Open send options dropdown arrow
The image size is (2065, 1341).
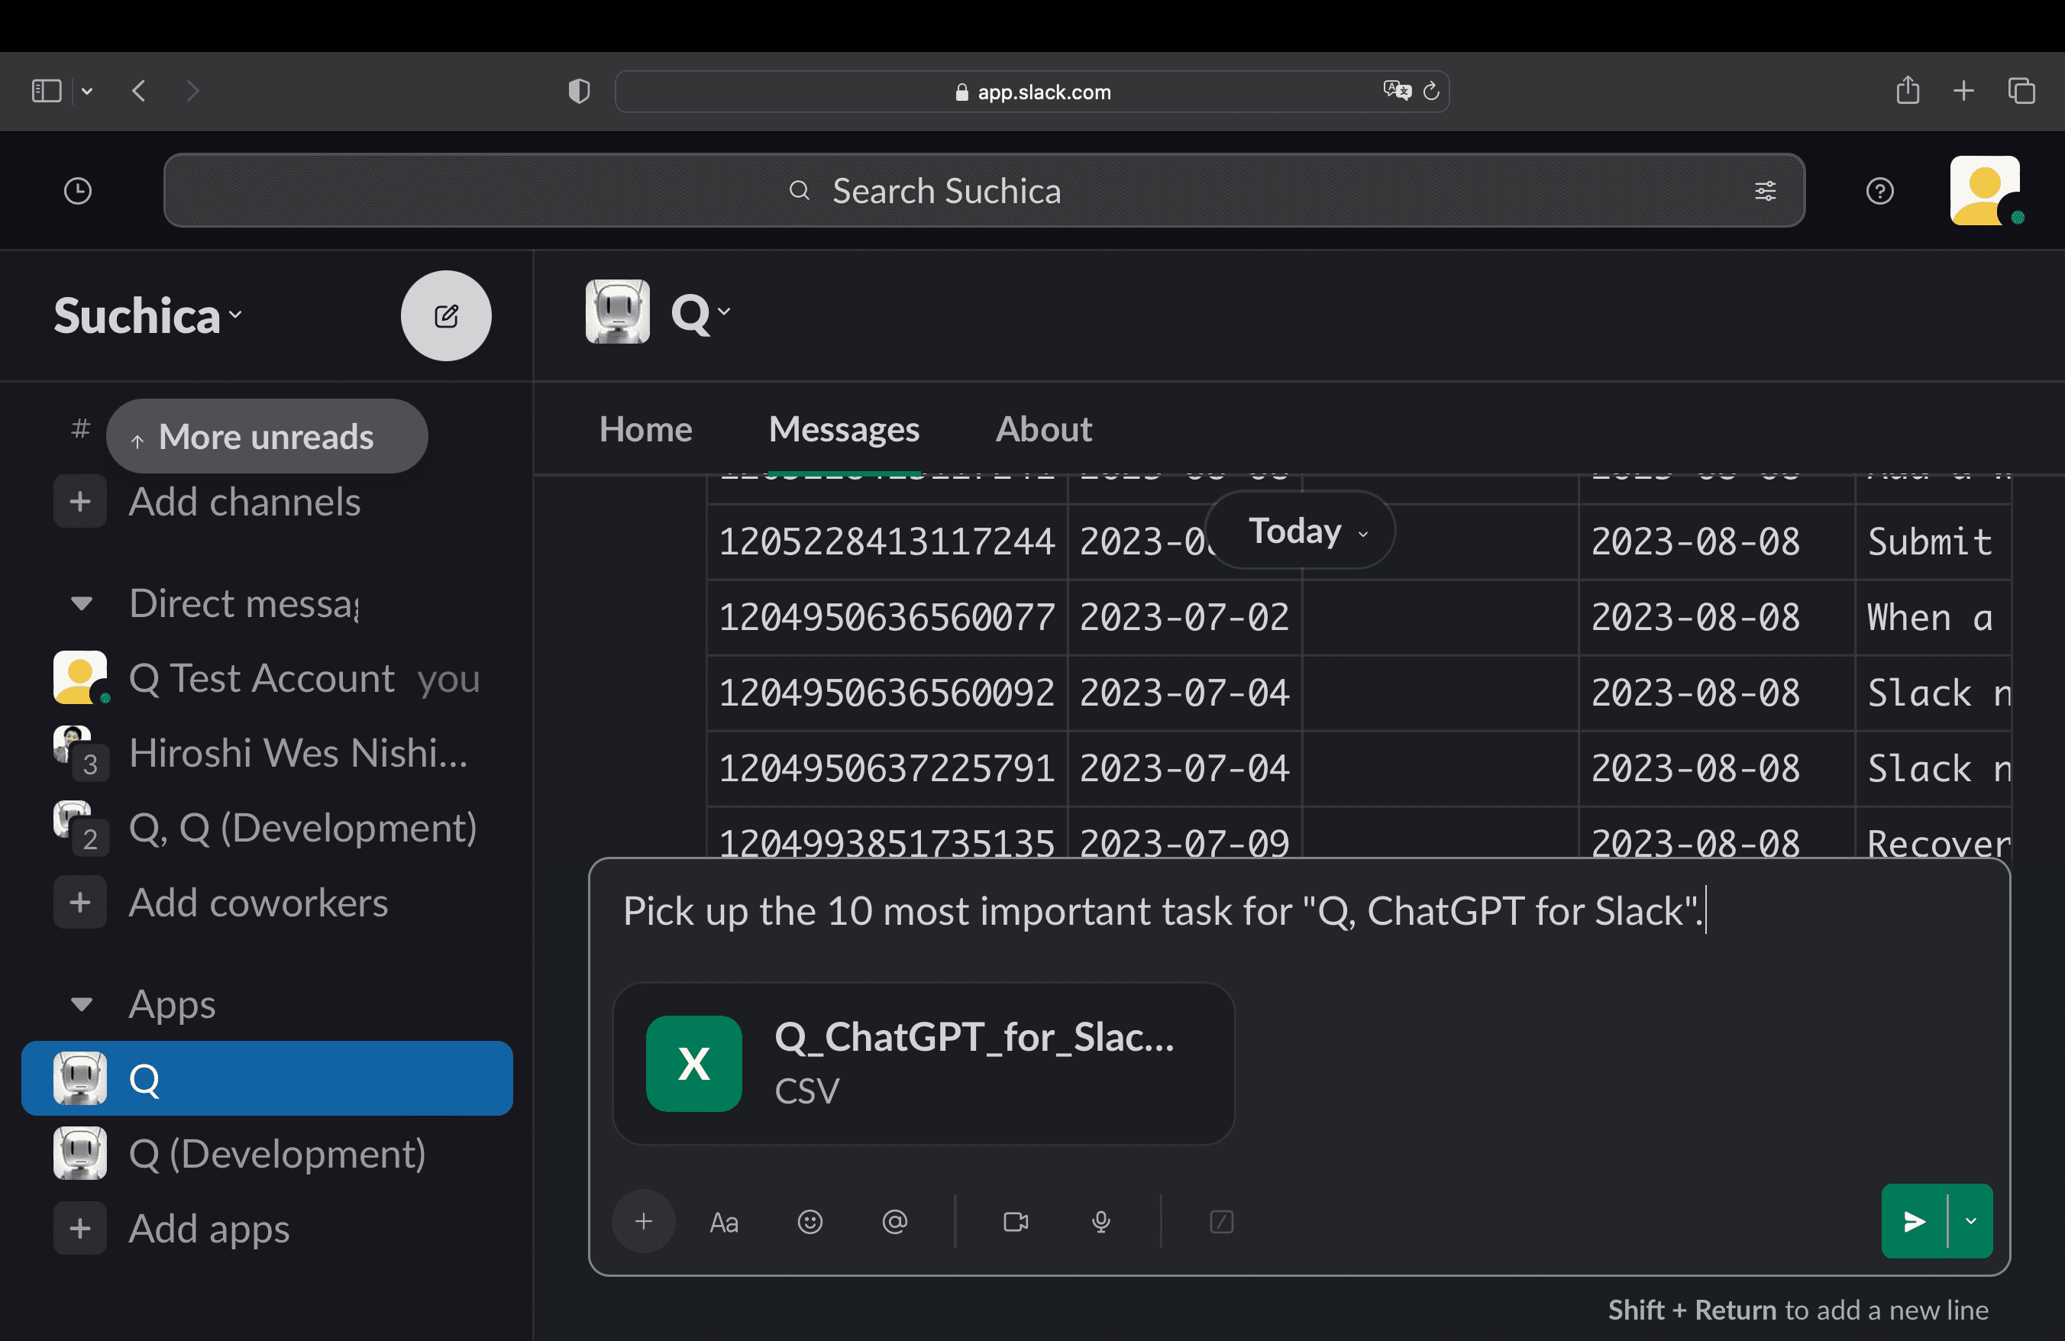[x=1971, y=1221]
